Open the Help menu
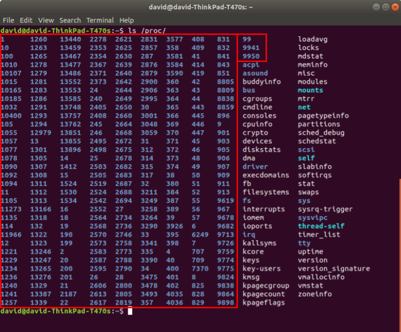Image resolution: width=401 pixels, height=332 pixels. tap(127, 20)
